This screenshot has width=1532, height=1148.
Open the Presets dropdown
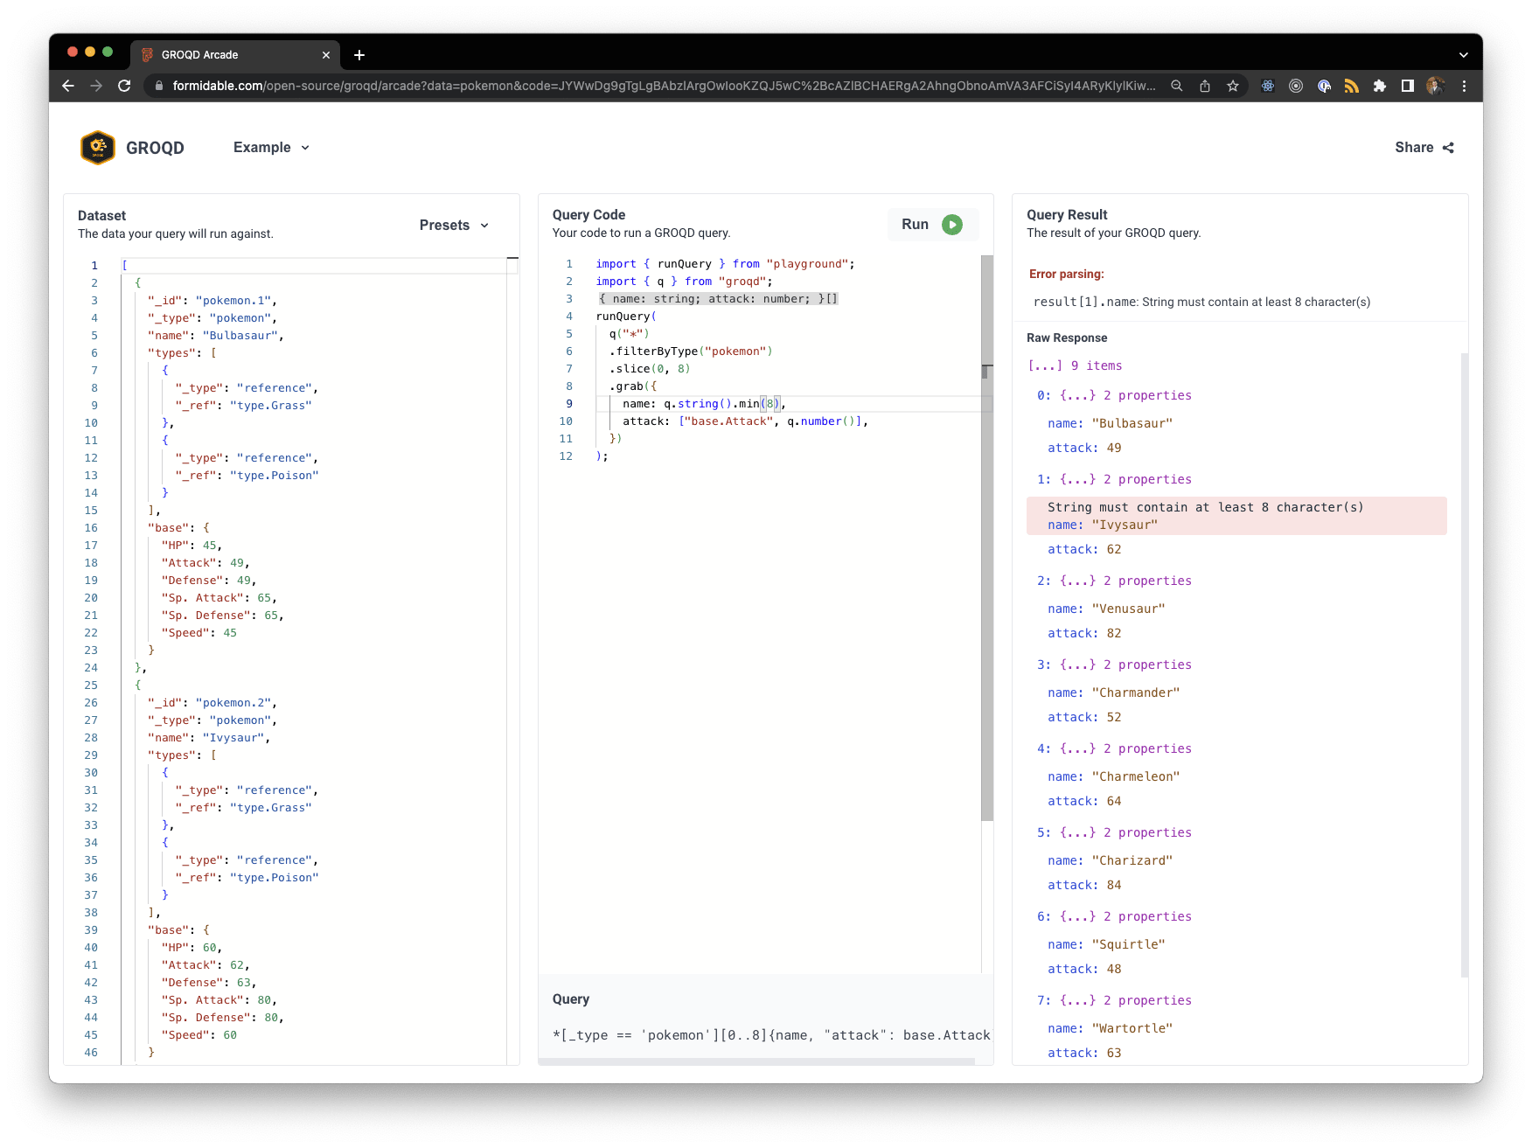454,226
